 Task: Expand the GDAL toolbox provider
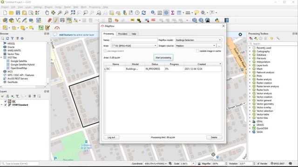(250, 122)
